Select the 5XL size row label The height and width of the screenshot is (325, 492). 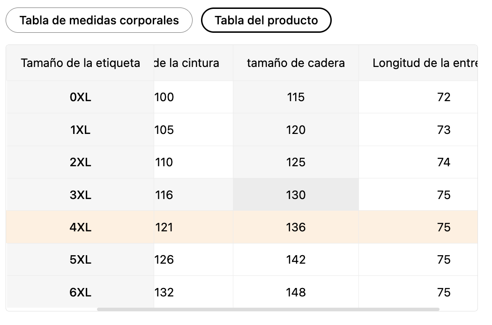(x=80, y=259)
